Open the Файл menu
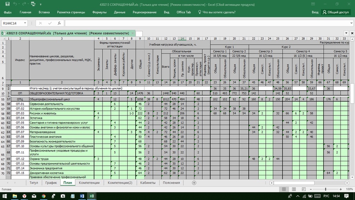 click(x=7, y=12)
